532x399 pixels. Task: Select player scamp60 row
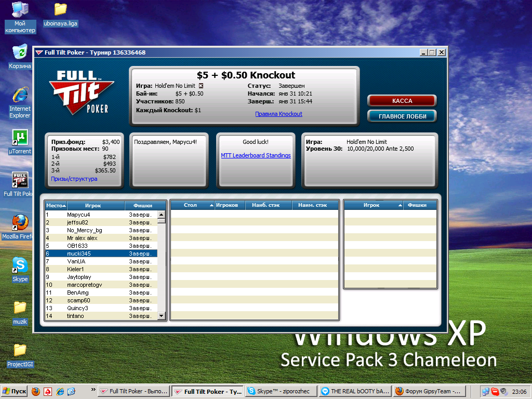click(101, 301)
